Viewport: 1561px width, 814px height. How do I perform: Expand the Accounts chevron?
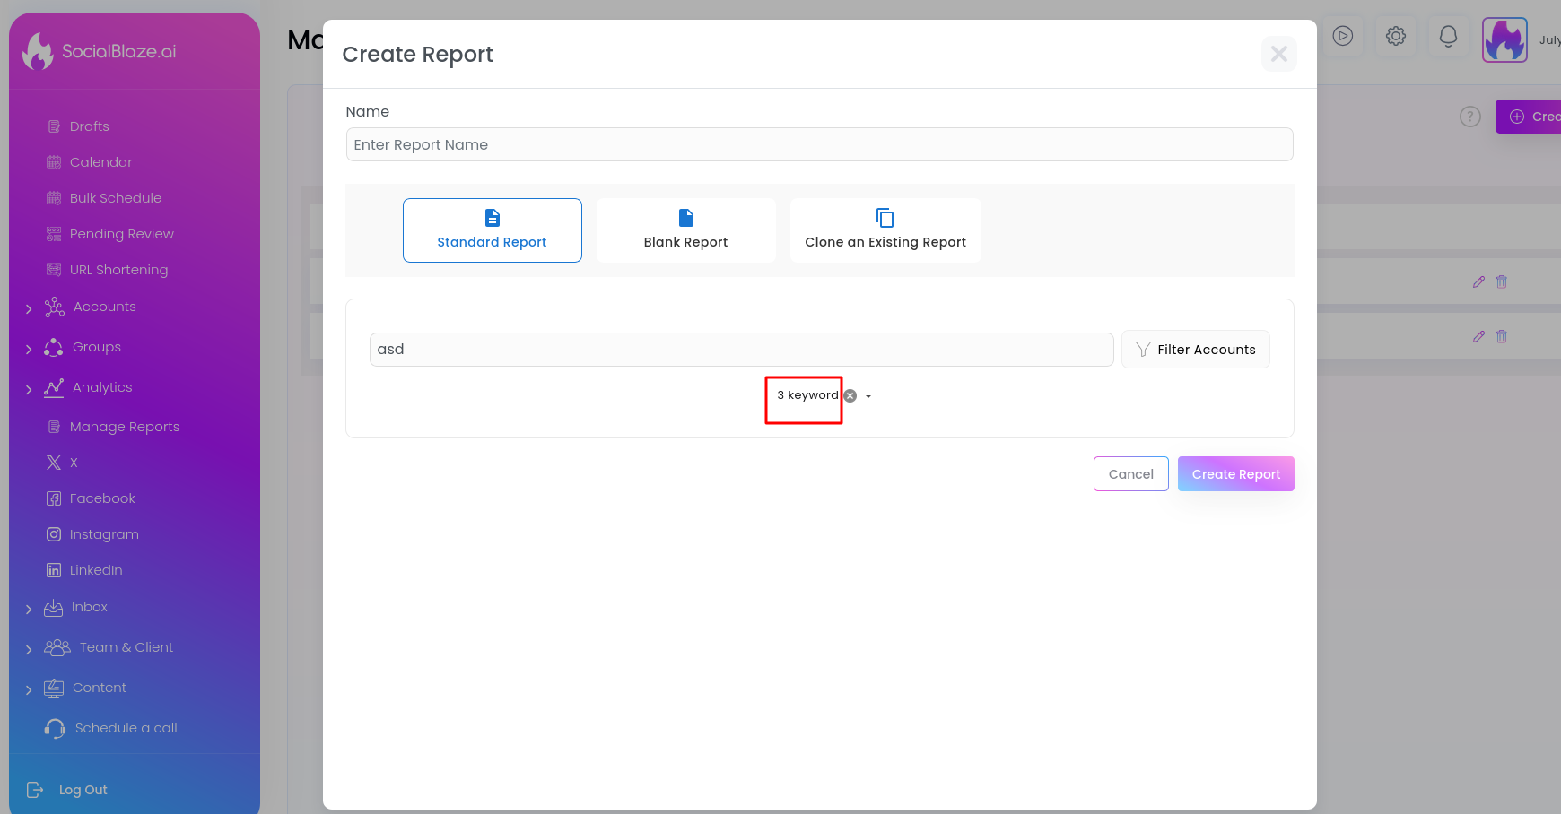click(29, 308)
